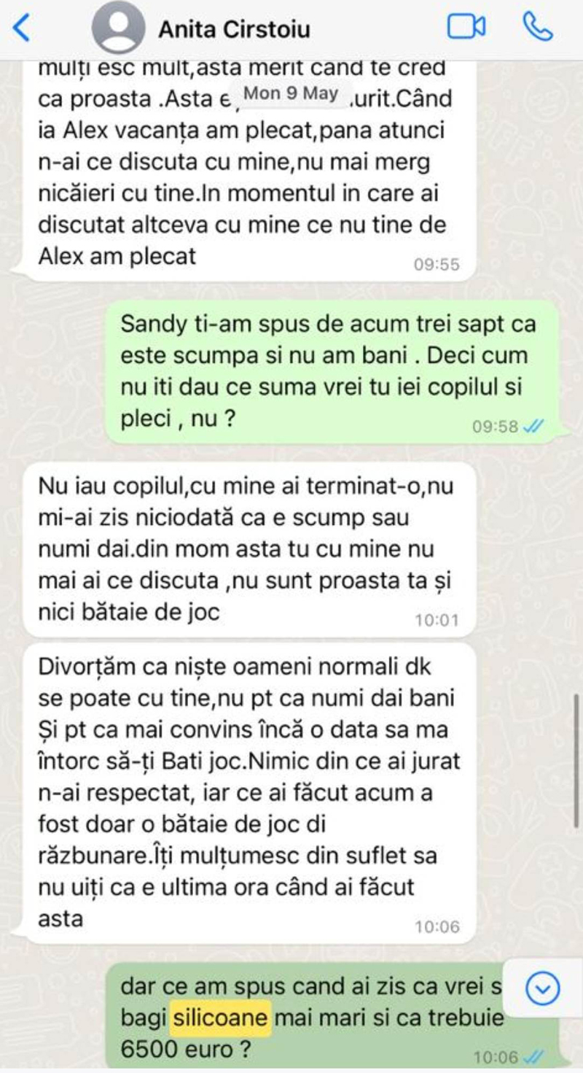This screenshot has width=583, height=1073.
Task: Tap the 09:55 timestamp on first message
Action: coord(437,265)
